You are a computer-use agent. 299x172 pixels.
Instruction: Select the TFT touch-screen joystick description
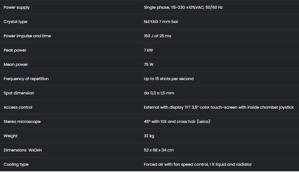tap(219, 107)
